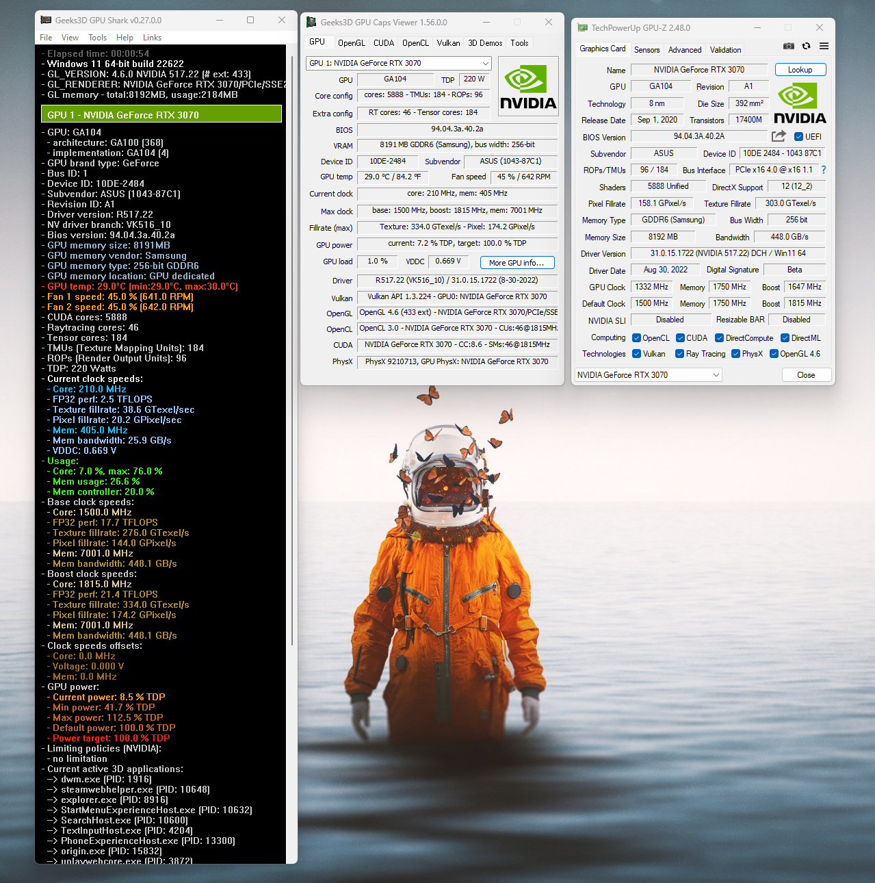Image resolution: width=875 pixels, height=883 pixels.
Task: Switch to the Sensors tab in GPU-Z
Action: click(x=647, y=49)
